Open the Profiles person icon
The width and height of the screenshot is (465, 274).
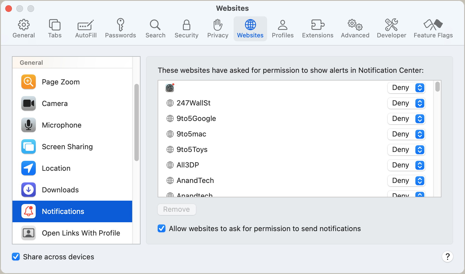[283, 25]
